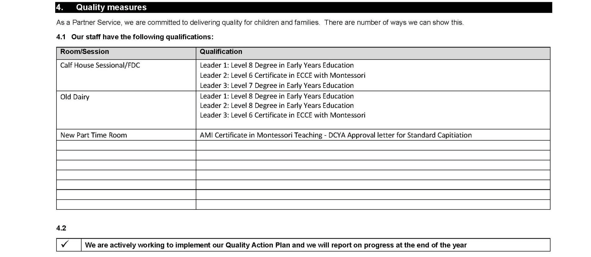Image resolution: width=591 pixels, height=257 pixels.
Task: Click Calf House Leader 2 Level 6 Certificate line
Action: 282,75
